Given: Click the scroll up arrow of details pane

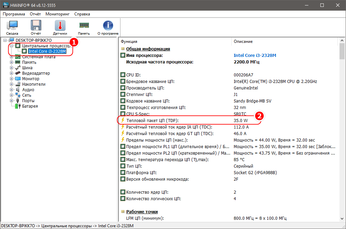Looking at the screenshot, I should [342, 41].
